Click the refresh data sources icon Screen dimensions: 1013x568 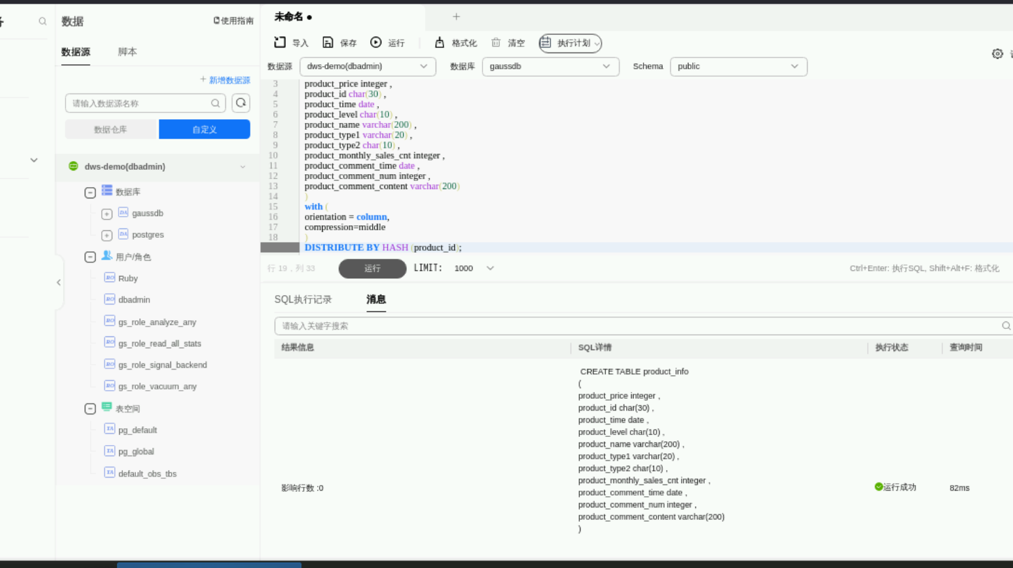click(241, 103)
